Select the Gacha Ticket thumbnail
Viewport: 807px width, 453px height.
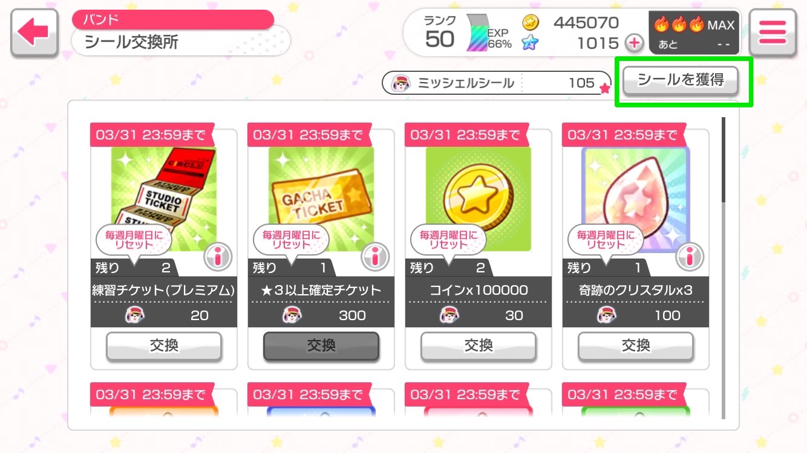pos(321,199)
